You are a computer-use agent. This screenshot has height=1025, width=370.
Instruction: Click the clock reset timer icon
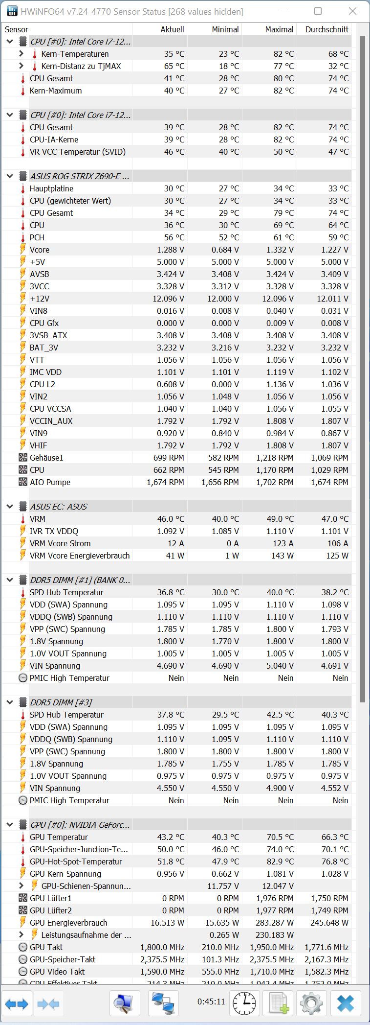(244, 1004)
